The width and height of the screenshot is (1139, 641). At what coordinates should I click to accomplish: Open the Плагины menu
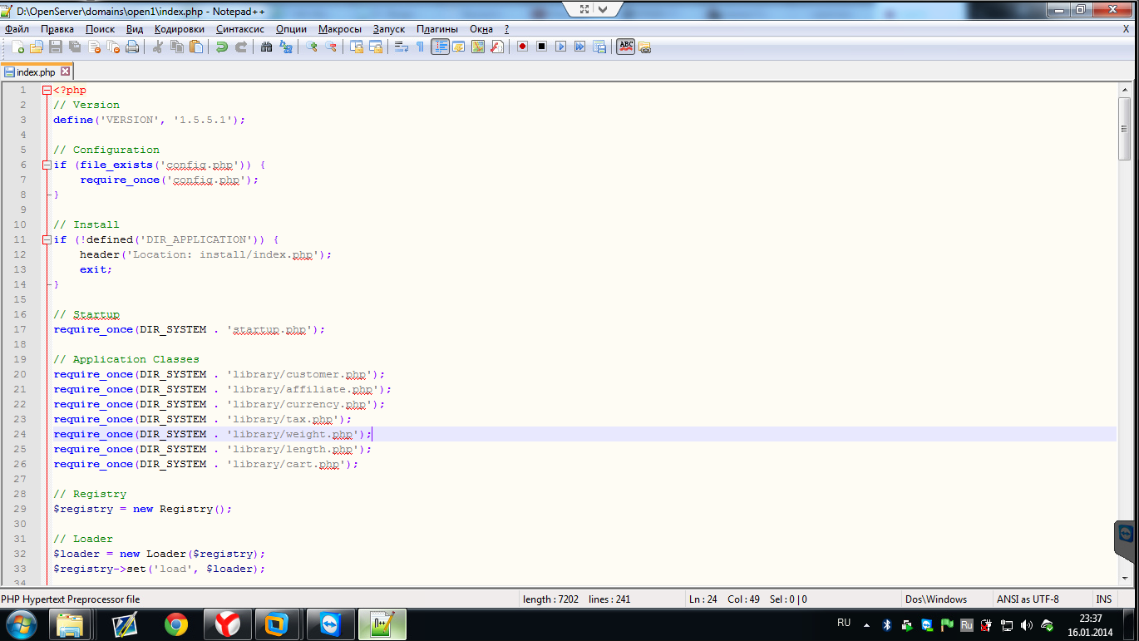pos(436,29)
